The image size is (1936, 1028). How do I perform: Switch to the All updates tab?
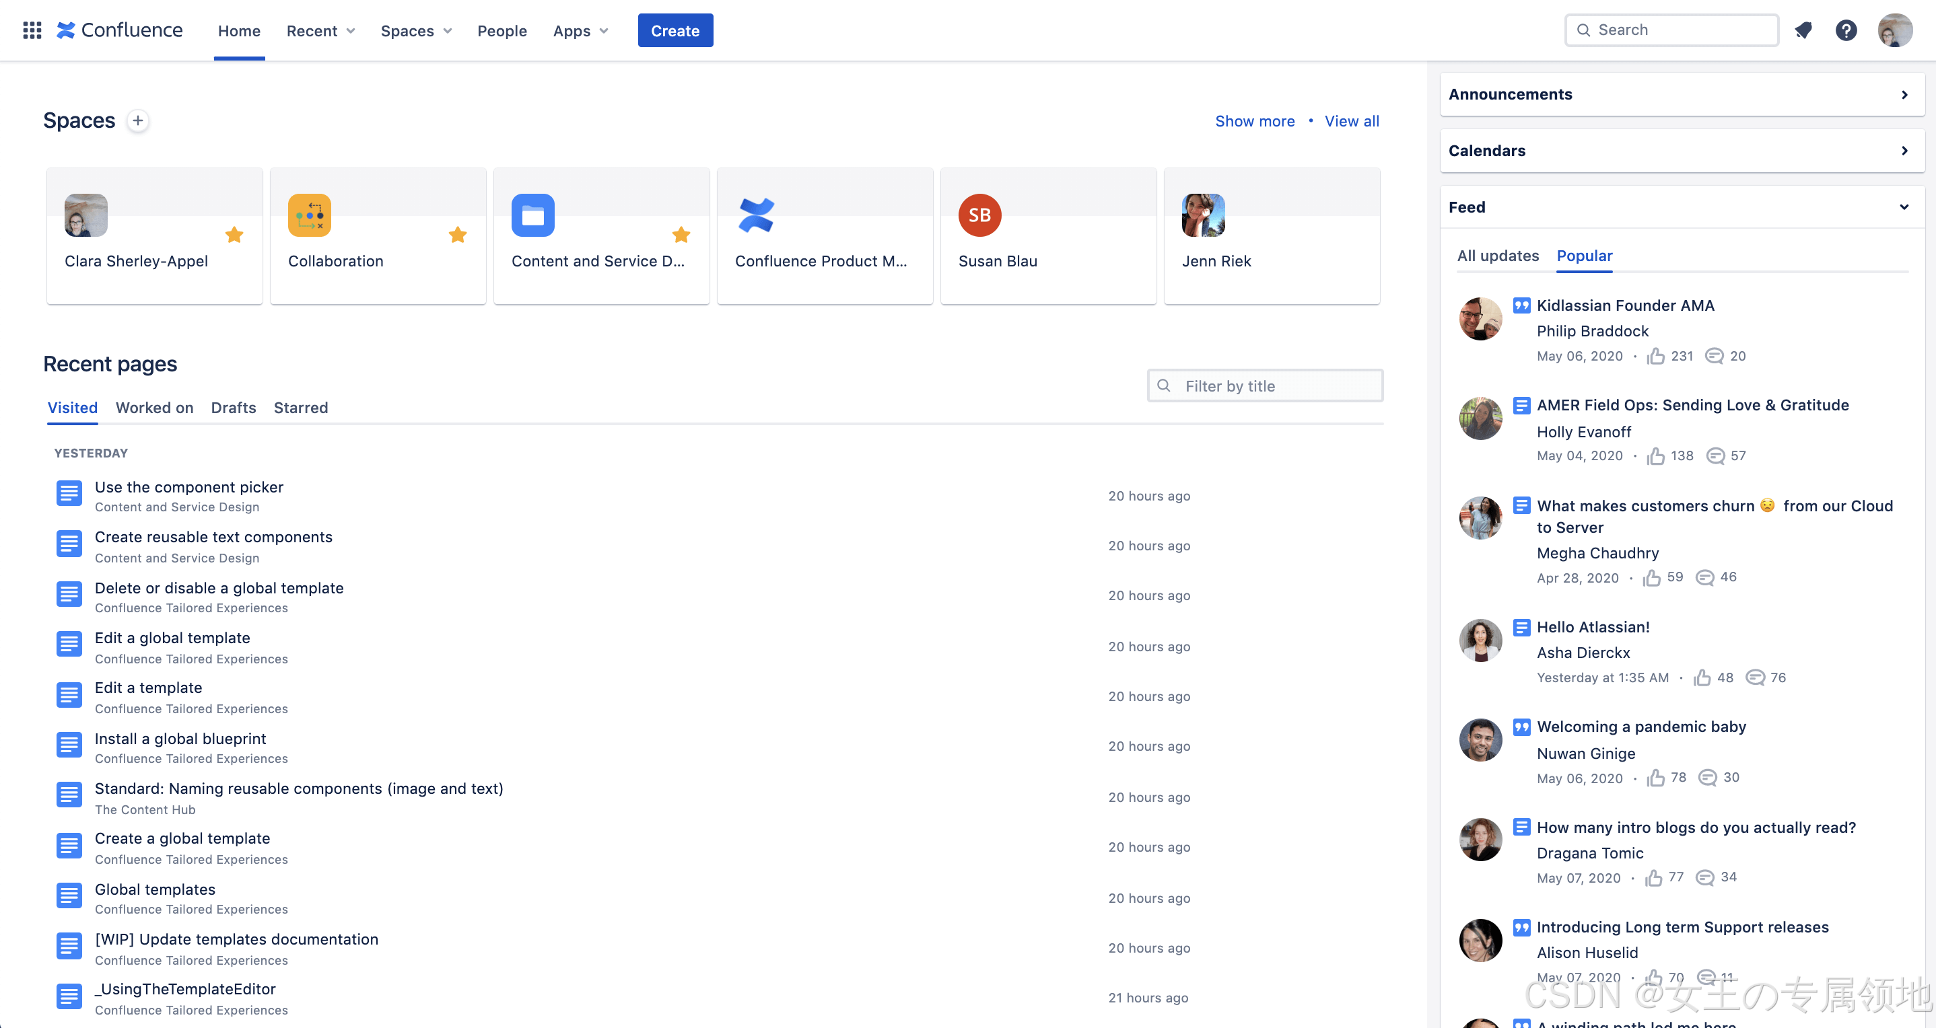pyautogui.click(x=1497, y=256)
